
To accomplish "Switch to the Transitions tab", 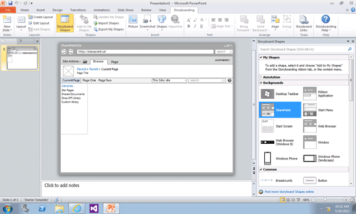I will tap(78, 10).
